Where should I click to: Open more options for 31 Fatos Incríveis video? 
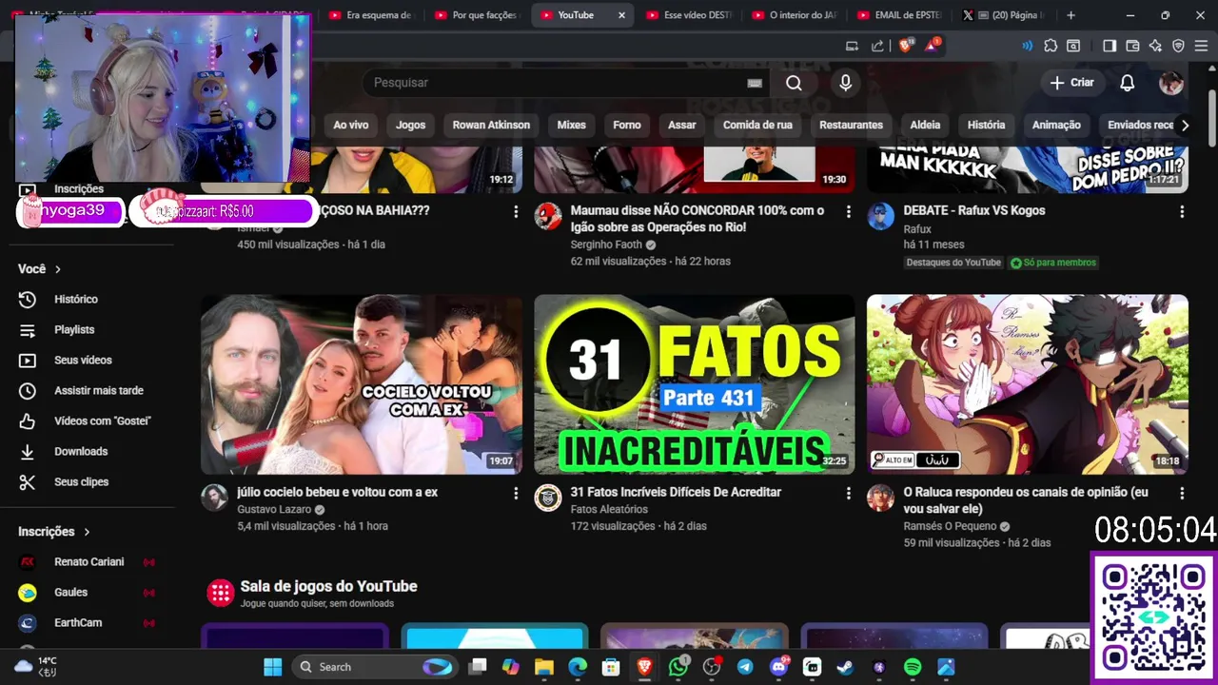pyautogui.click(x=849, y=494)
